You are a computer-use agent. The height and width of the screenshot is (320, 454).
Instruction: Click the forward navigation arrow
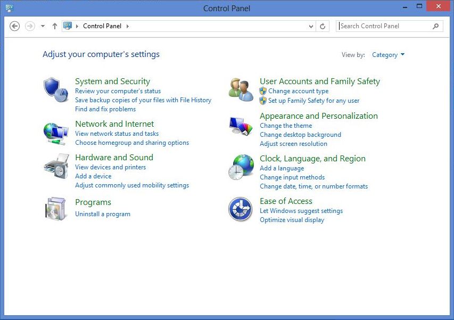pos(30,26)
